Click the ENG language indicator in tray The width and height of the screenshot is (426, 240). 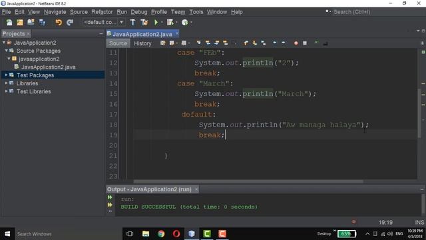(x=399, y=234)
